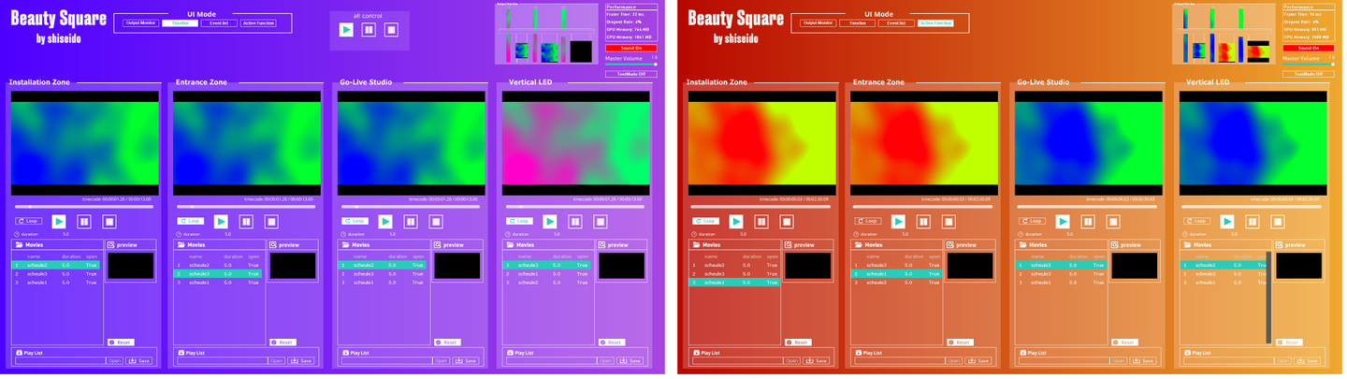The width and height of the screenshot is (1347, 379).
Task: Toggle Loop in purple Vertical LED
Action: (x=519, y=221)
